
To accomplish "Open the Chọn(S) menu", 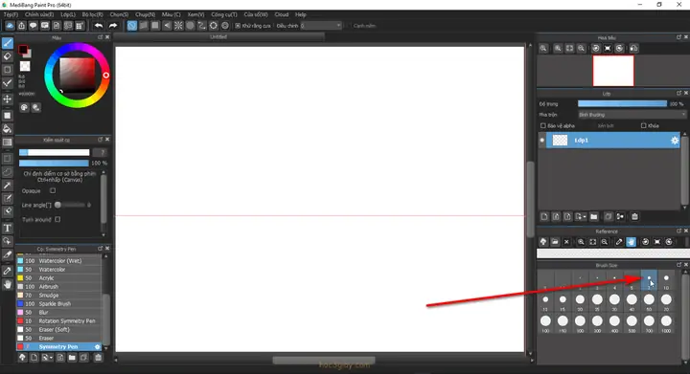I will 119,14.
